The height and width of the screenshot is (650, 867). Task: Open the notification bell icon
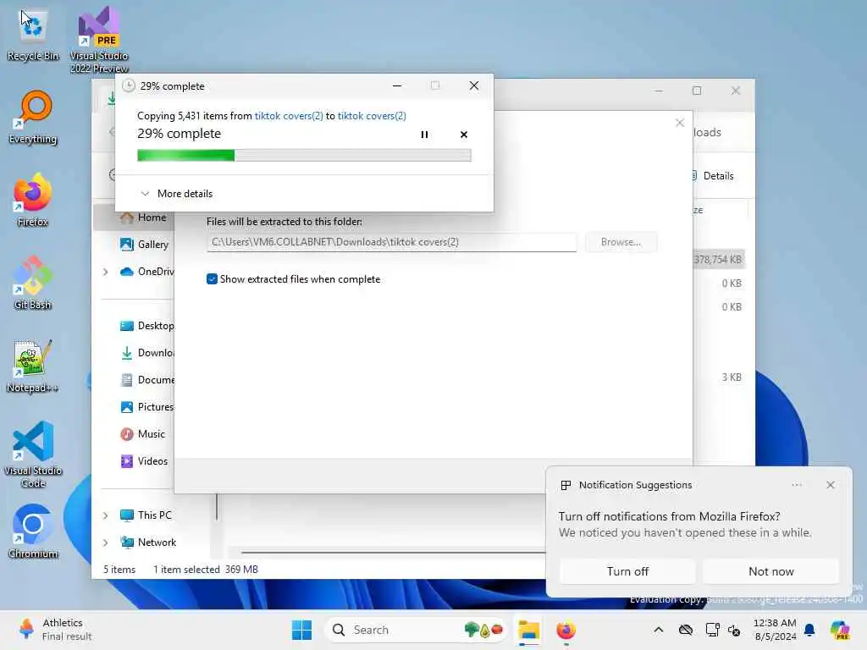click(x=809, y=630)
